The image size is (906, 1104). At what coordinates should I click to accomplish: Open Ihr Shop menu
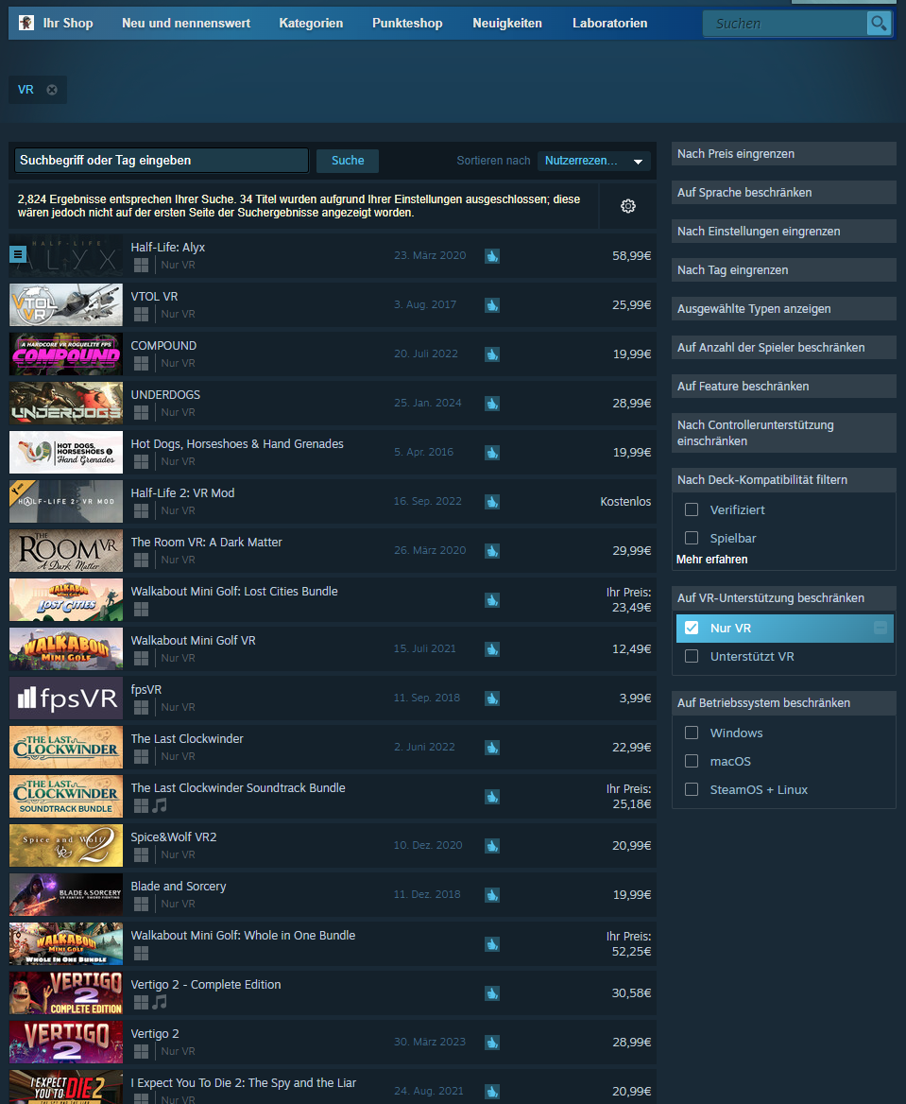click(68, 24)
